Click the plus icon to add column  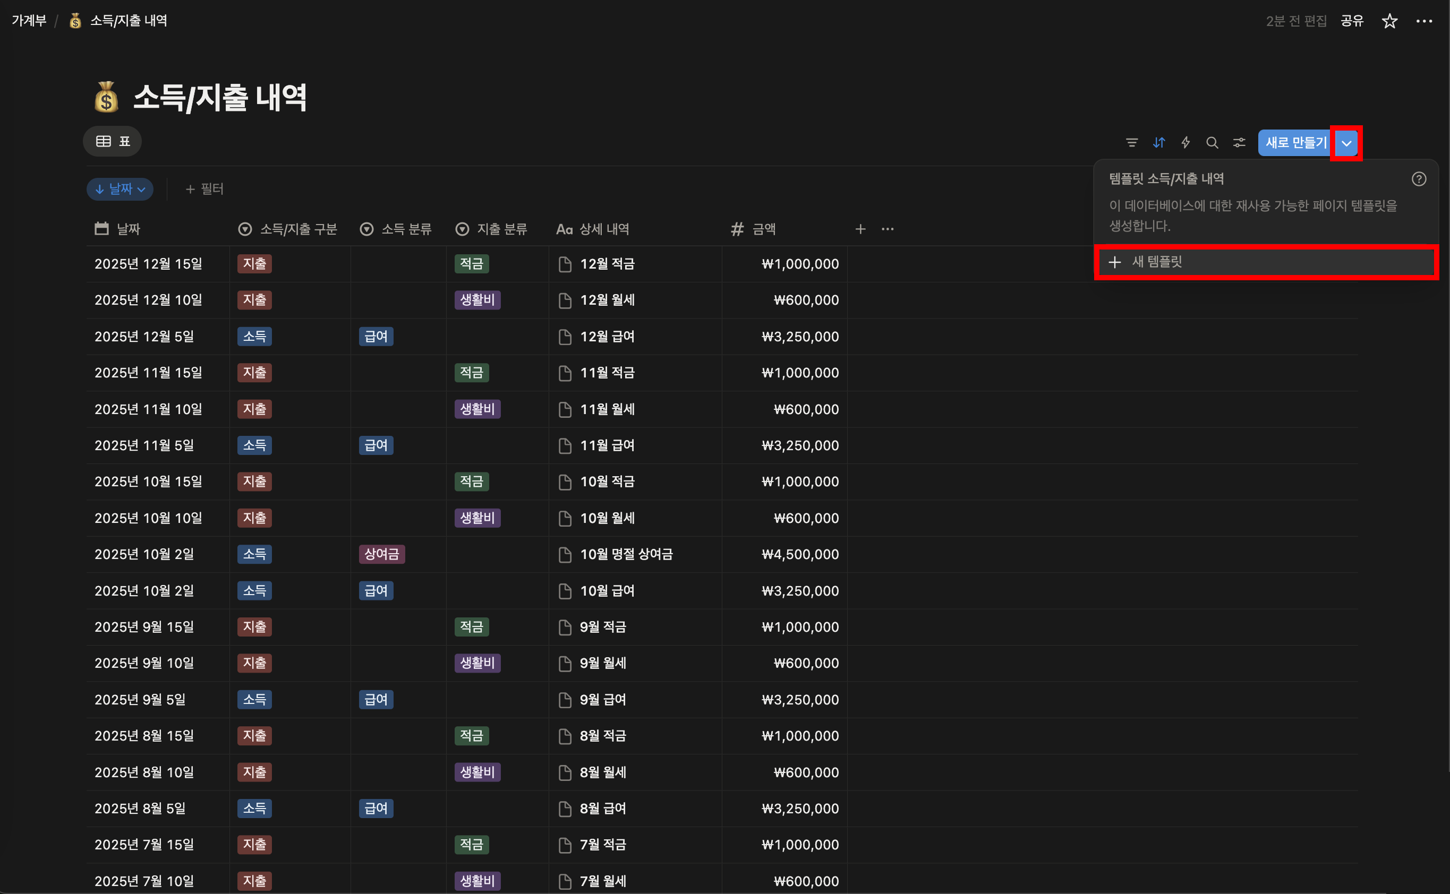tap(860, 229)
